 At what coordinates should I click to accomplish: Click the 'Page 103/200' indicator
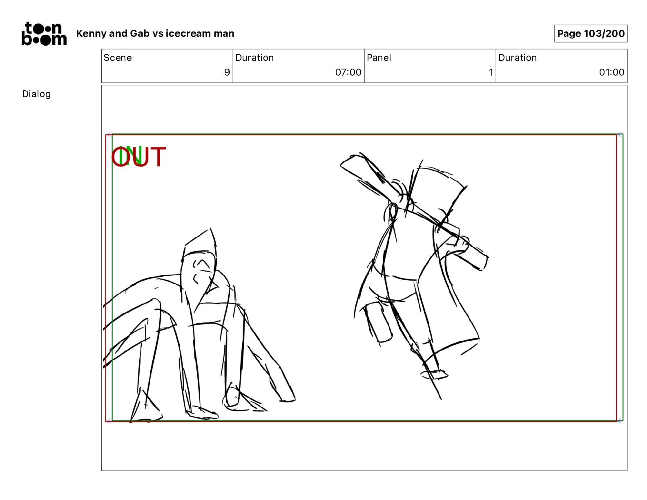(591, 33)
